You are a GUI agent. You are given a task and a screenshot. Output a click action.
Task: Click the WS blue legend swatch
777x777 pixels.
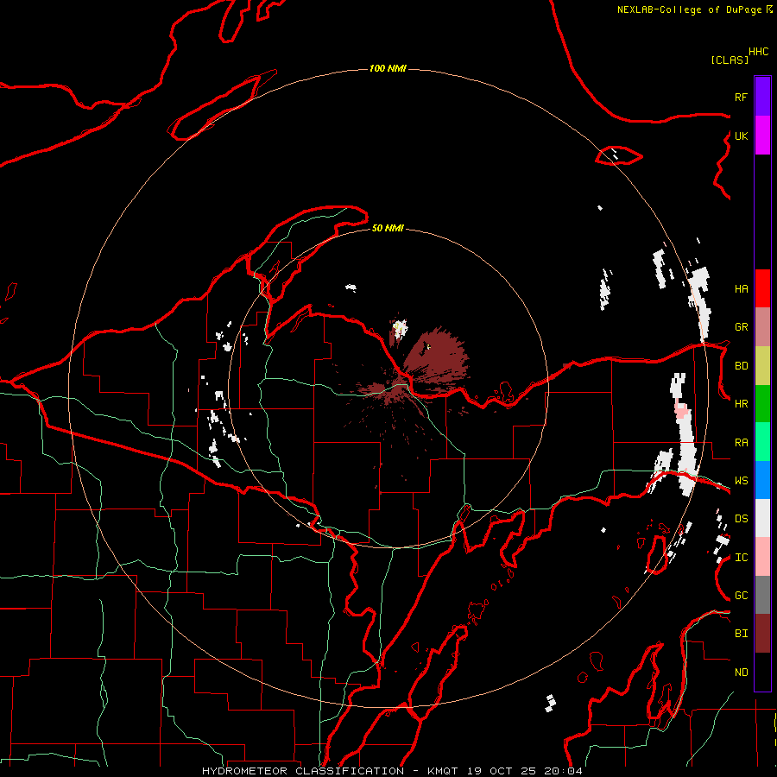click(x=762, y=480)
